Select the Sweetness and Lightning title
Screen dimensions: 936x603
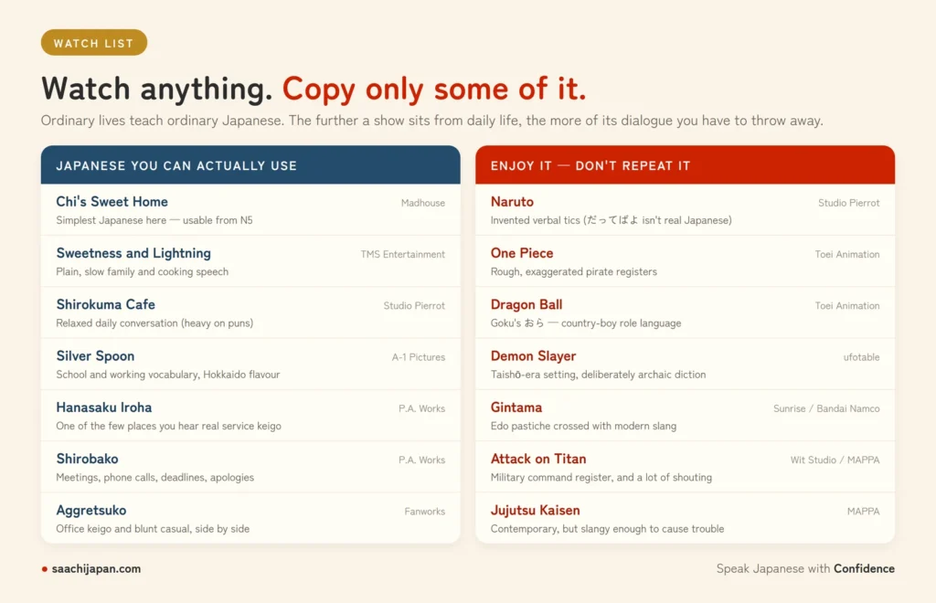point(133,253)
